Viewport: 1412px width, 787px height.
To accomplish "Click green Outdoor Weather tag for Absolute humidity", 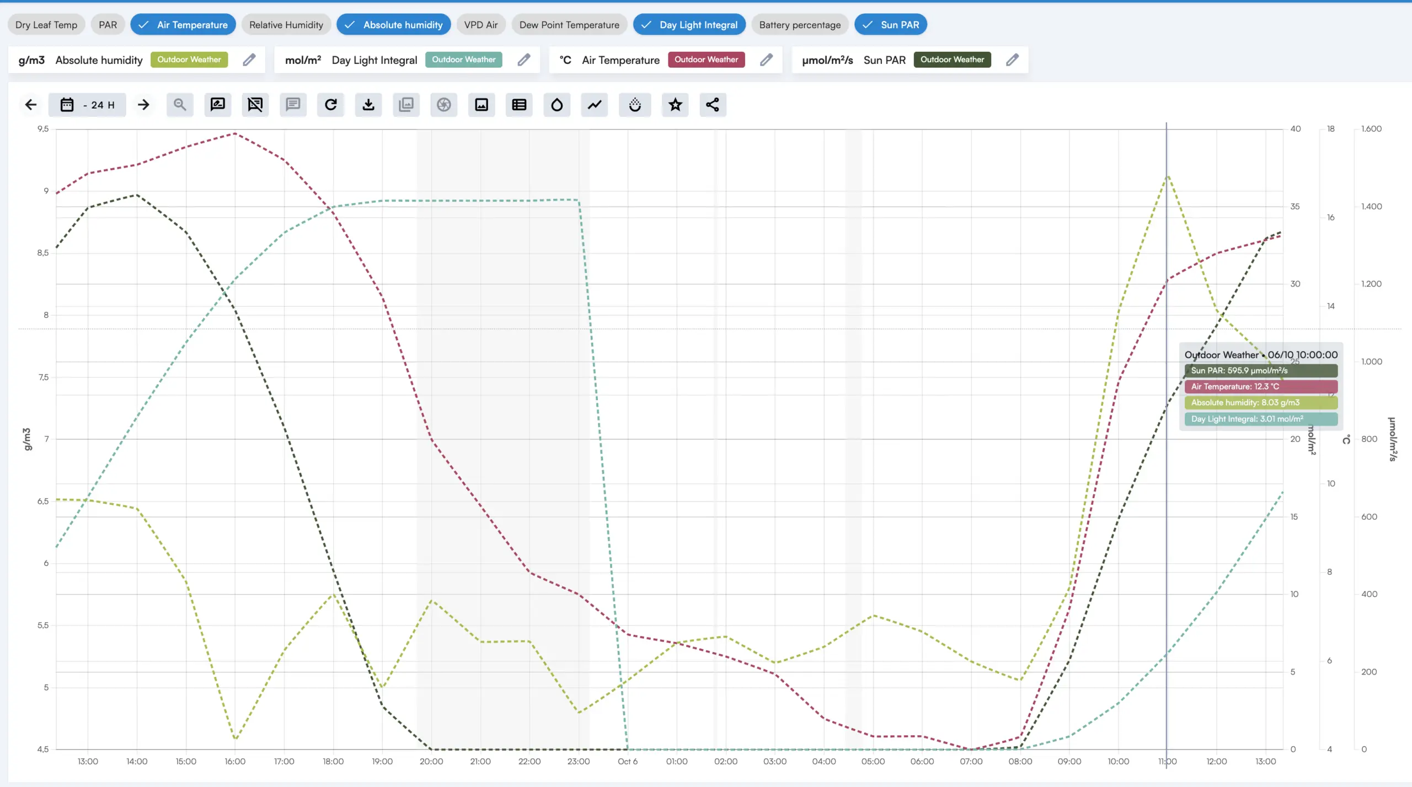I will click(x=189, y=60).
